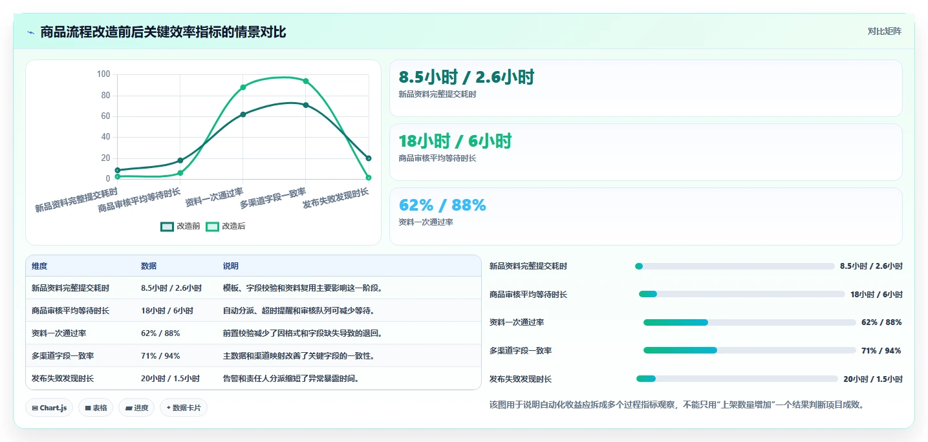Click the 表格 tag chip
Viewport: 928px width, 442px height.
[x=96, y=408]
